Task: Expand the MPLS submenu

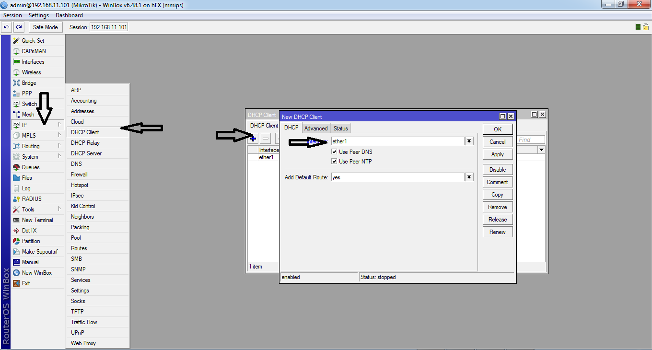Action: pos(38,136)
